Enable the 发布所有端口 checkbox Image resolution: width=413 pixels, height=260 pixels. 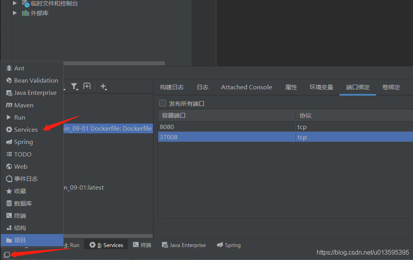(x=162, y=103)
